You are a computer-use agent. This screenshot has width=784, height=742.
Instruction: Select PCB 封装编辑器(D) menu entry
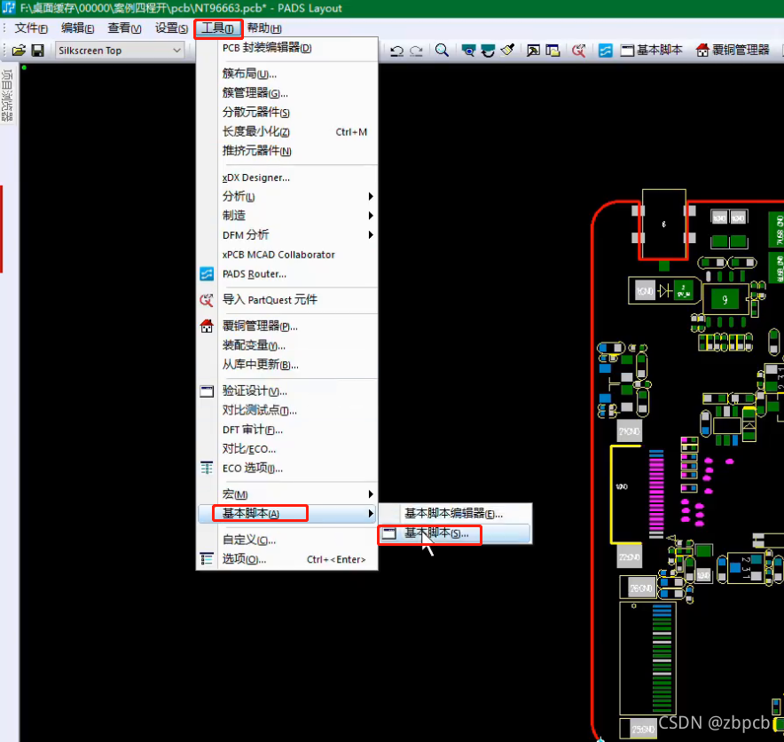[287, 48]
